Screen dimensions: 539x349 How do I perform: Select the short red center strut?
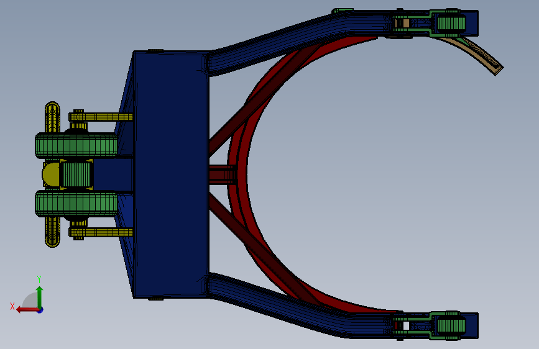click(223, 175)
